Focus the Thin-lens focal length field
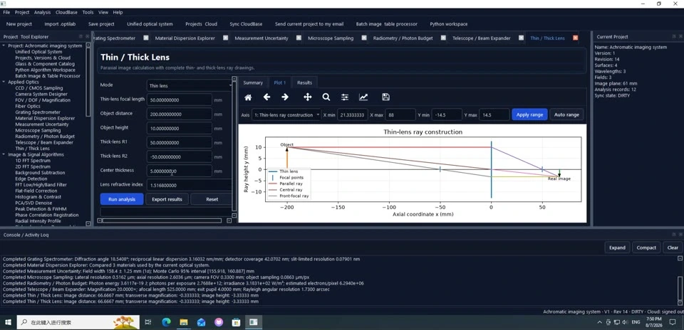 [180, 100]
